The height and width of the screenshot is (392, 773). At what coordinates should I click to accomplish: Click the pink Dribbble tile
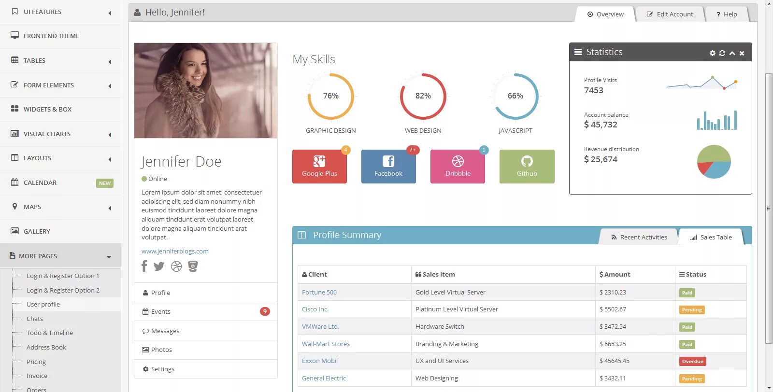click(x=458, y=167)
